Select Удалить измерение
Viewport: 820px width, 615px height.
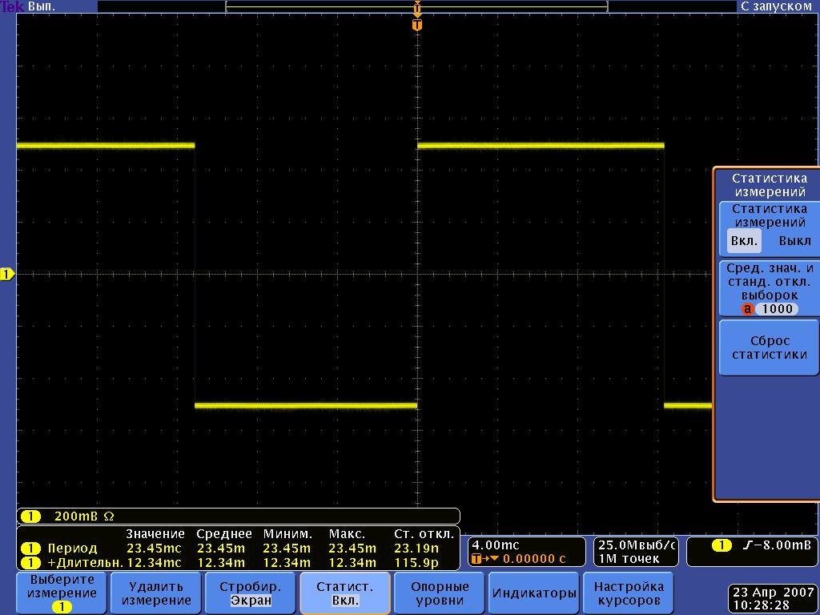156,593
